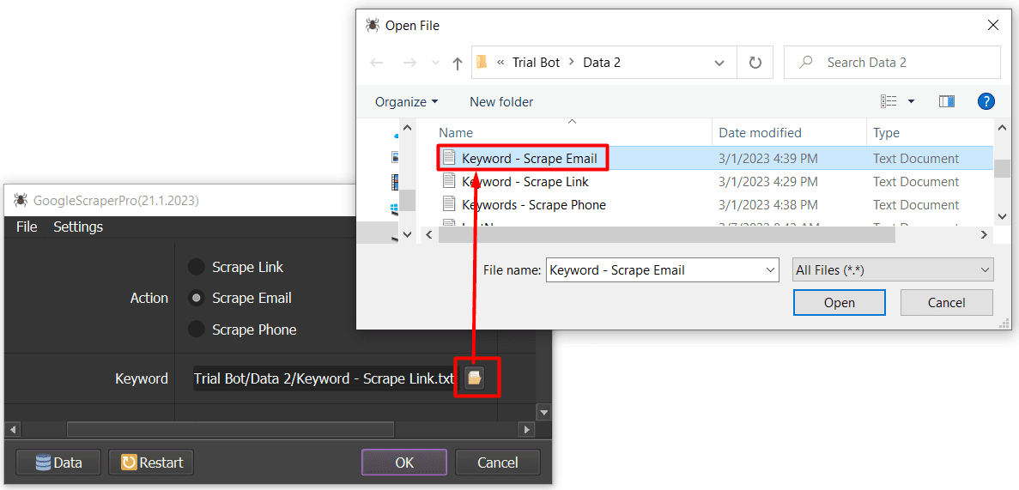Image resolution: width=1019 pixels, height=490 pixels.
Task: Click GoogleScraperPro horizontal scrollbar right arrow
Action: [x=528, y=429]
